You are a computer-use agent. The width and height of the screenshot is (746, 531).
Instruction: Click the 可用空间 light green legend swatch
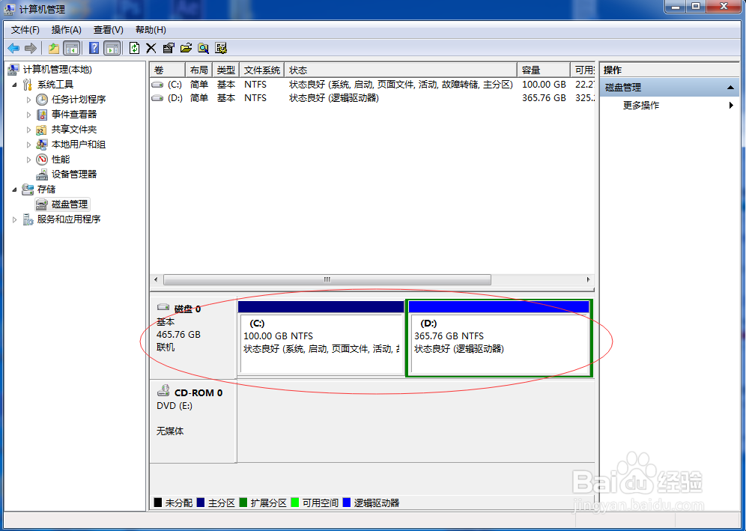tap(294, 503)
